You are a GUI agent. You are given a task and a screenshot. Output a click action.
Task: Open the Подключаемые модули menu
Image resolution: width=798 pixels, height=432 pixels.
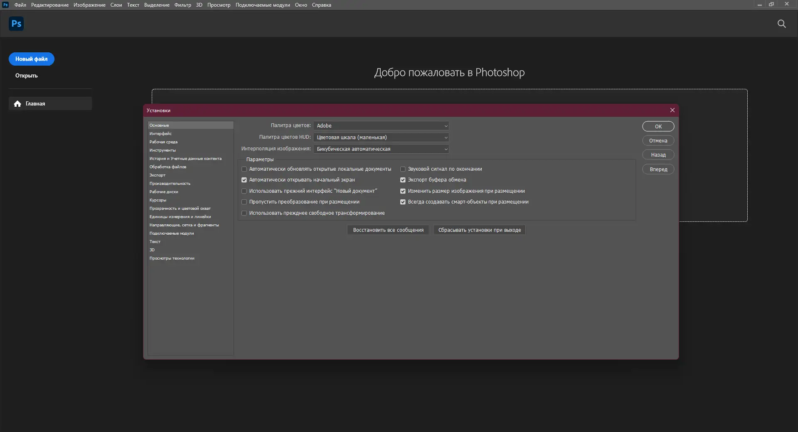tap(263, 5)
